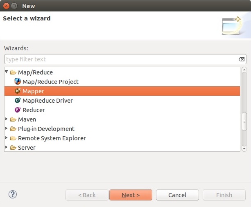The height and width of the screenshot is (207, 251).
Task: Select the Map/Reduce Project wizard
Action: click(50, 82)
